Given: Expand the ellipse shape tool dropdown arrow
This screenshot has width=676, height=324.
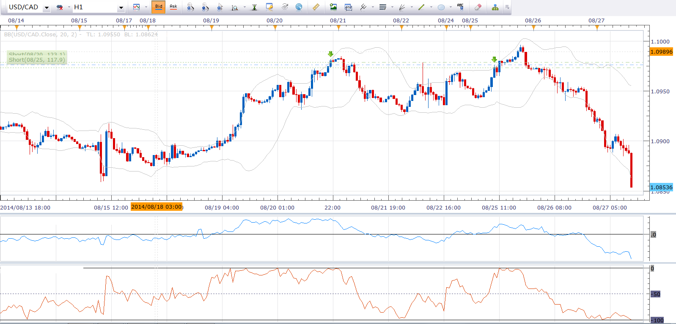Looking at the screenshot, I should 451,7.
